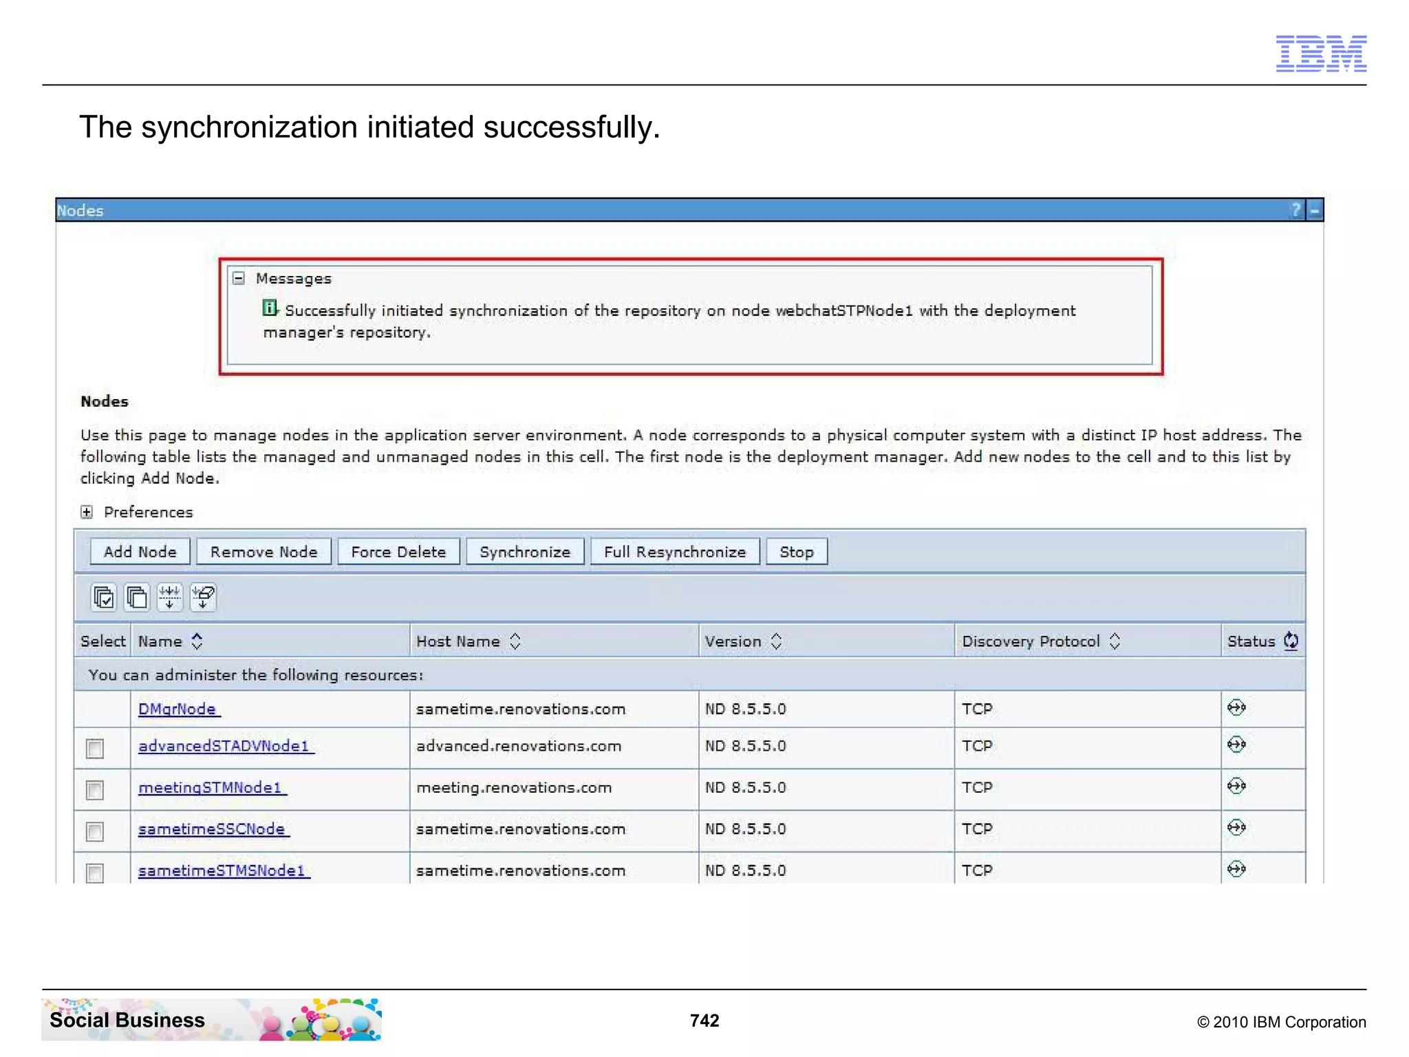Sort by Host Name column arrows

(x=515, y=641)
